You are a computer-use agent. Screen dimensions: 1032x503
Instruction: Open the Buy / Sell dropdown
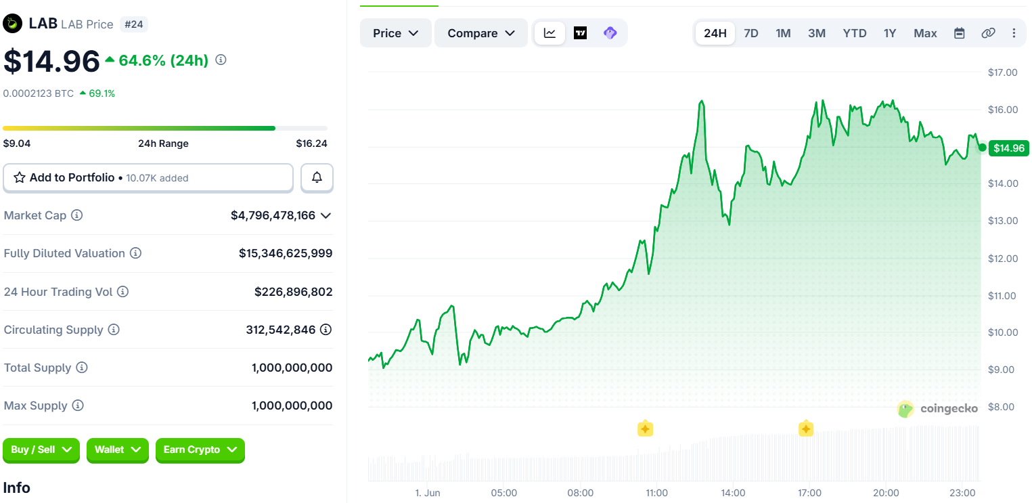(x=41, y=450)
